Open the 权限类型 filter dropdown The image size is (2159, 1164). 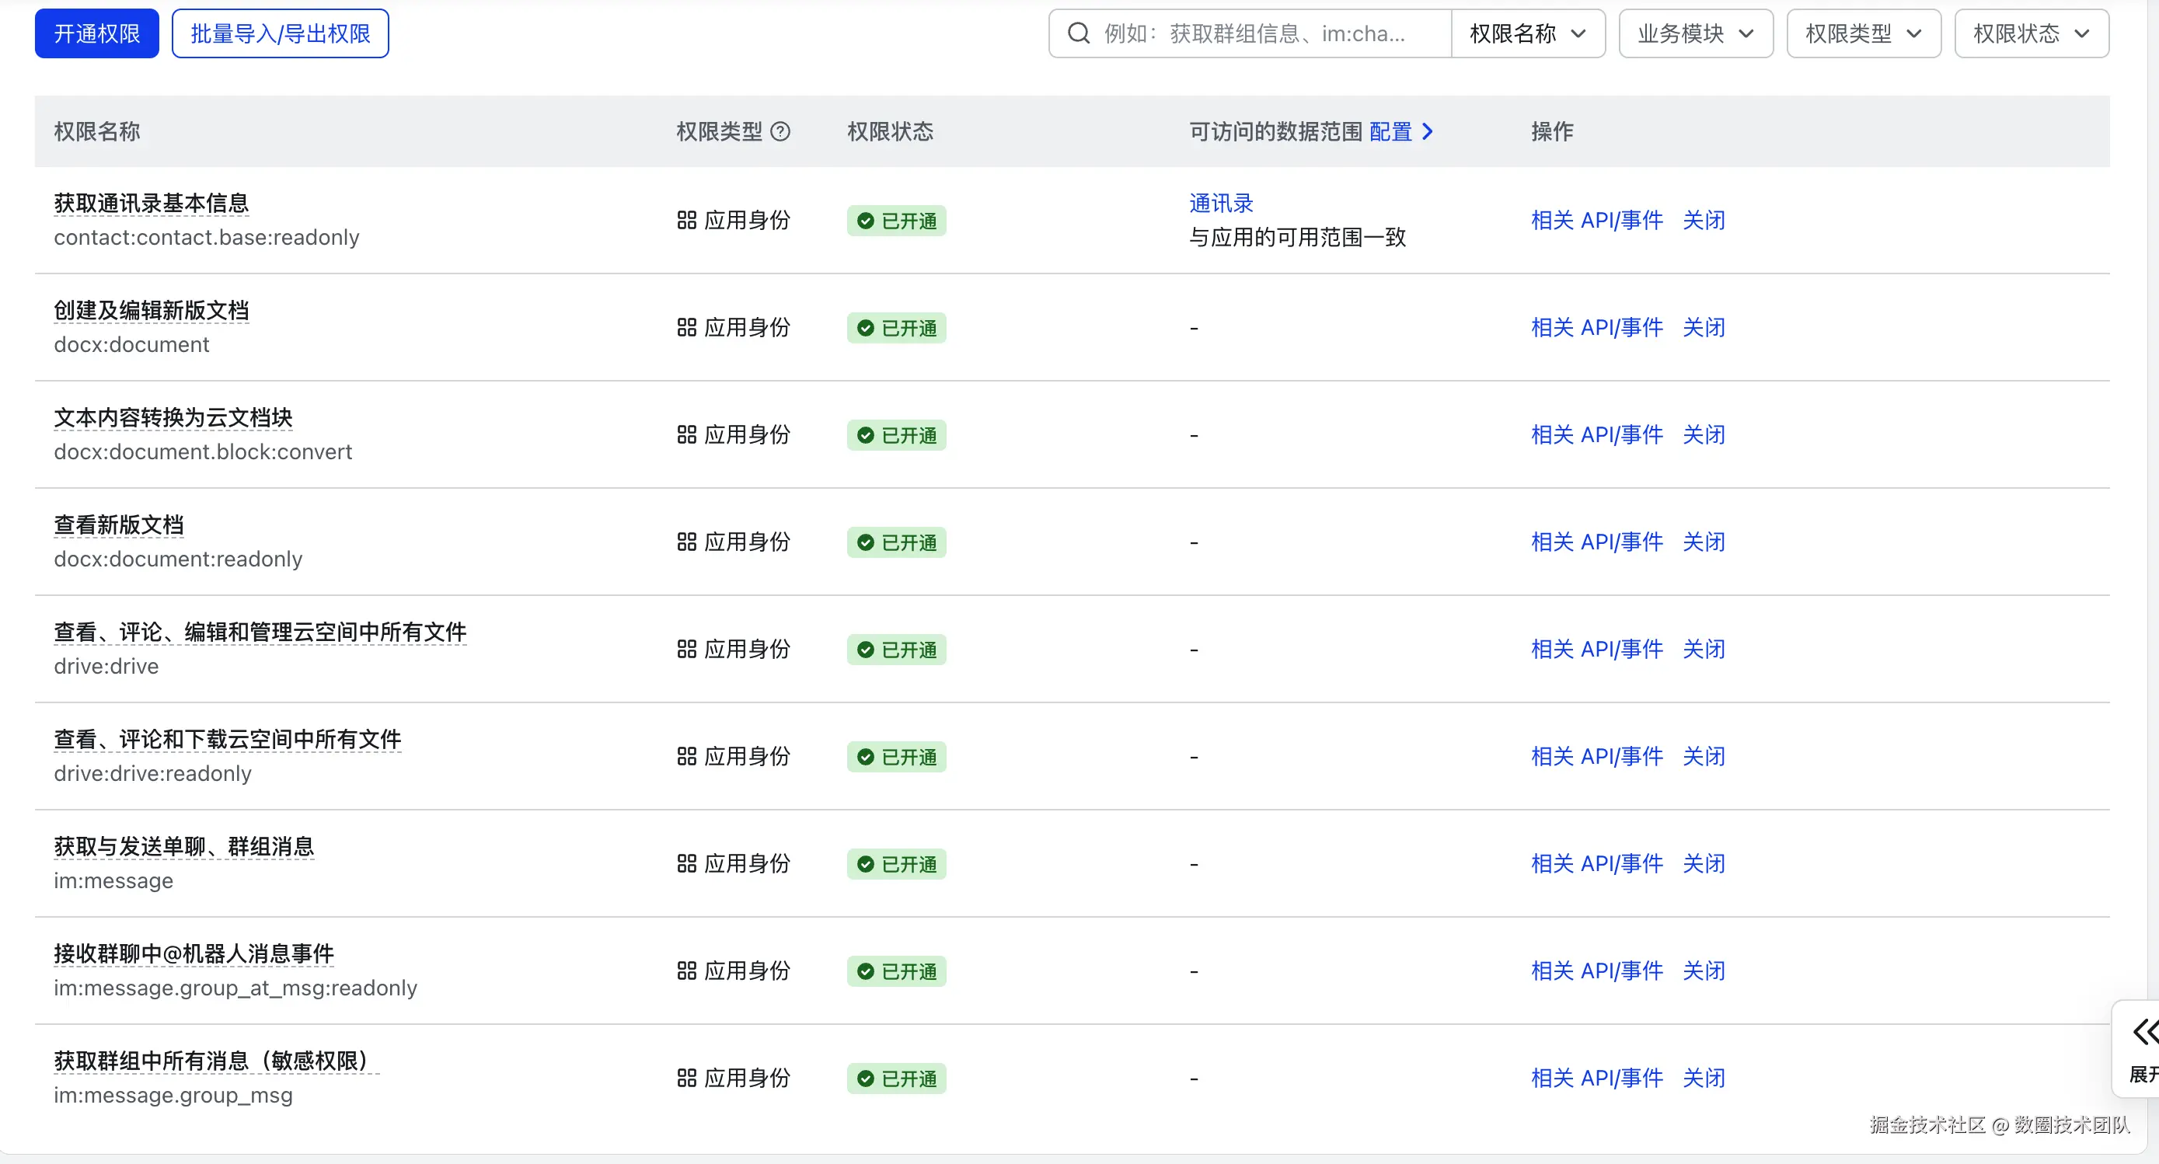pos(1862,33)
